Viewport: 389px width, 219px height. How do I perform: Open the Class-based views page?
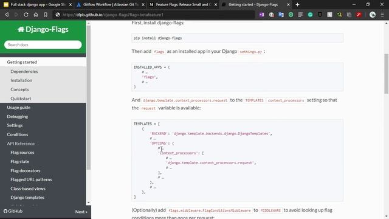(x=28, y=189)
